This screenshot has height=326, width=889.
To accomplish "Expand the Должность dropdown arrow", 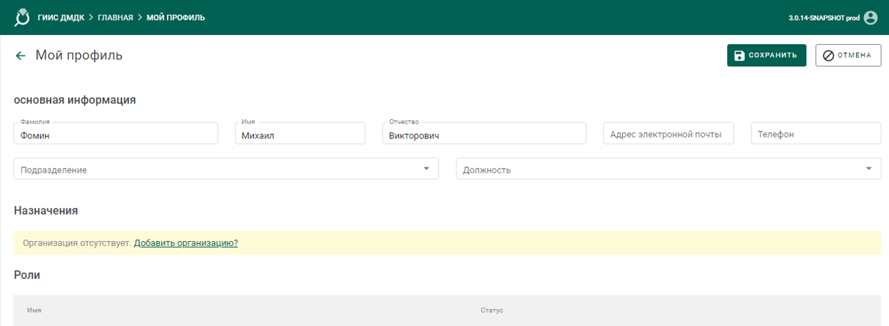I will click(868, 168).
